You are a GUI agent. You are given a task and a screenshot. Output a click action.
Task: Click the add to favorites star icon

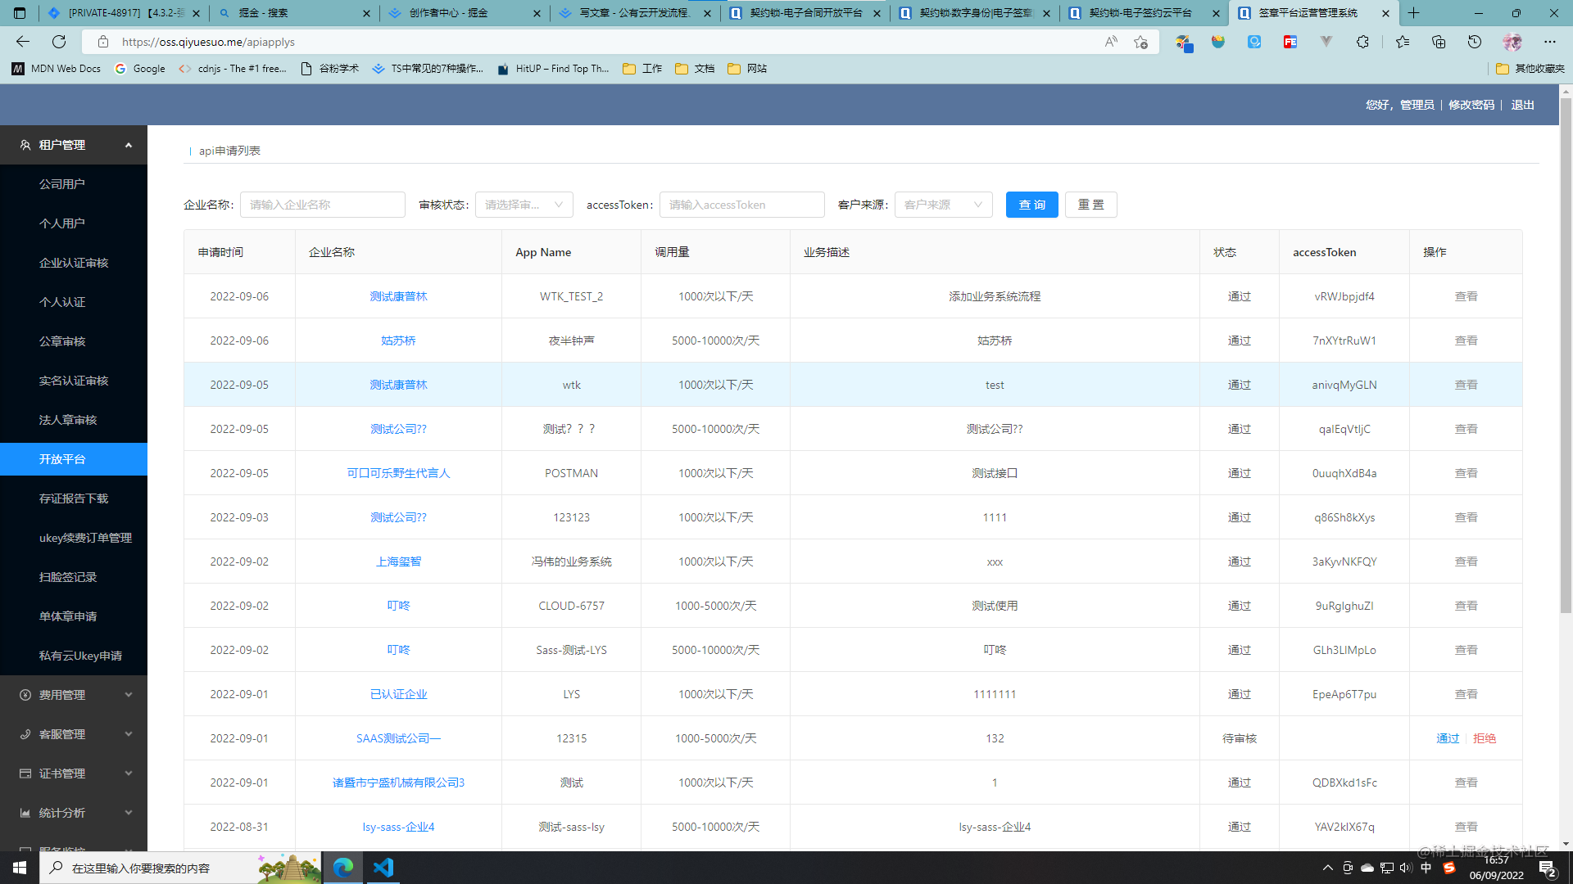pyautogui.click(x=1140, y=42)
